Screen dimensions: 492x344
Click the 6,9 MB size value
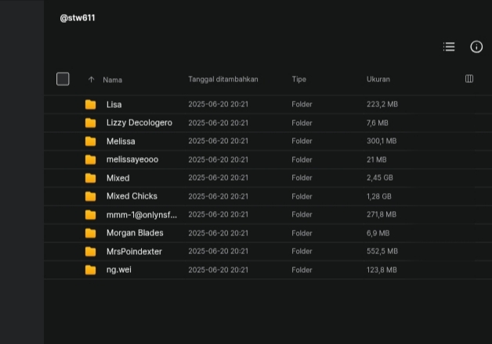[x=378, y=233]
